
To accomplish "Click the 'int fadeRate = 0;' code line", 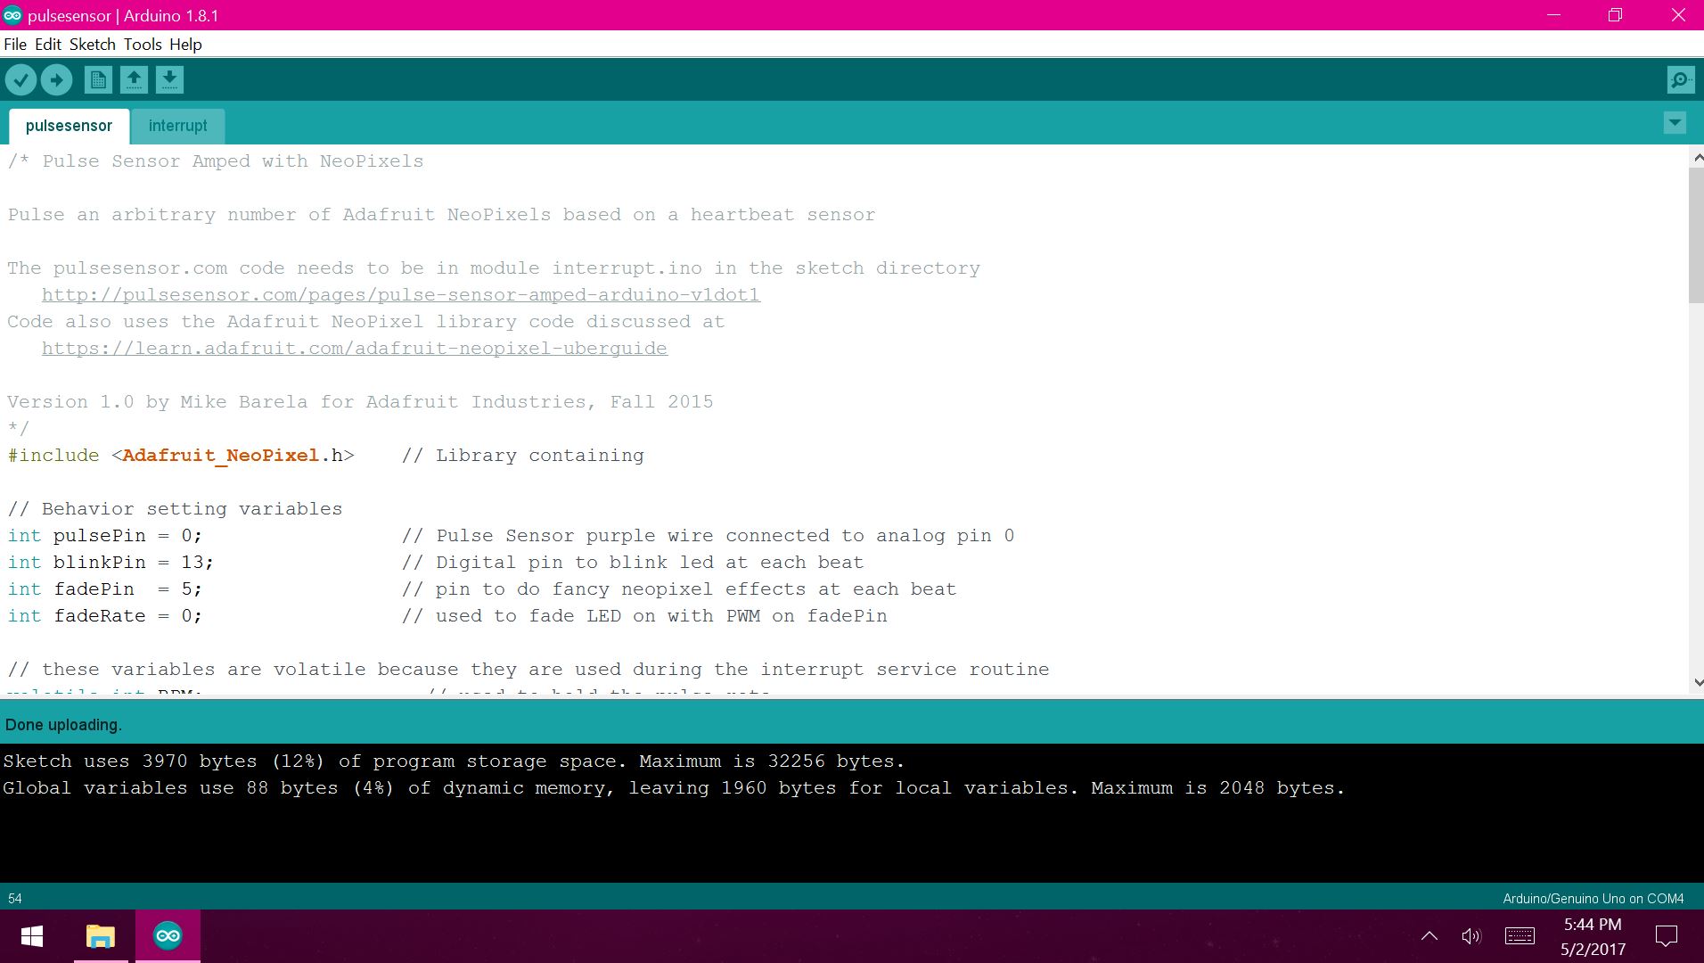I will (x=105, y=616).
